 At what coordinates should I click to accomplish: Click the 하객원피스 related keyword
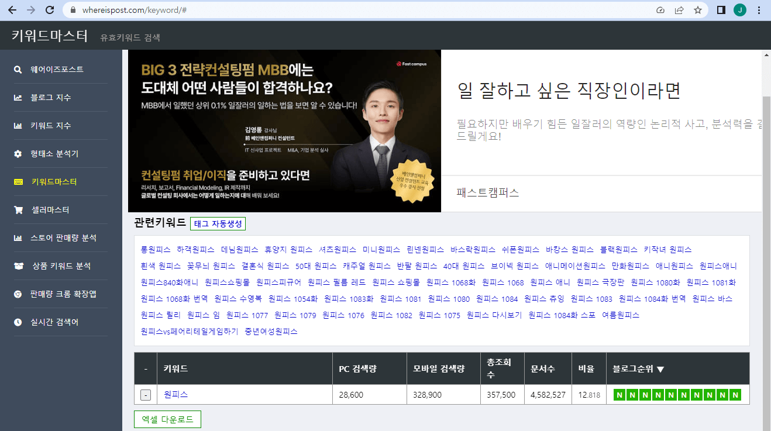click(x=196, y=250)
